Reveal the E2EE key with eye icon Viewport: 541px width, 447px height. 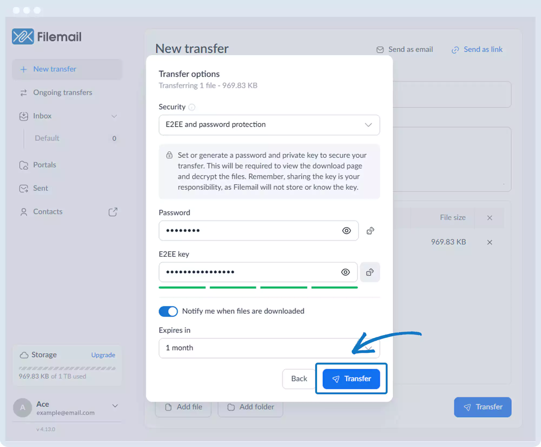345,272
